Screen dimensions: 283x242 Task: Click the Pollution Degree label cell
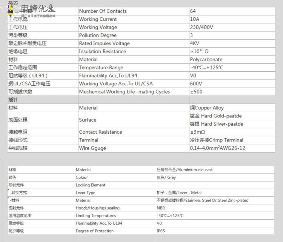(x=98, y=35)
